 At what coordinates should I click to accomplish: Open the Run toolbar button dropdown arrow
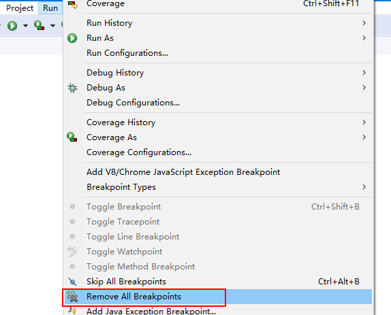pos(25,25)
